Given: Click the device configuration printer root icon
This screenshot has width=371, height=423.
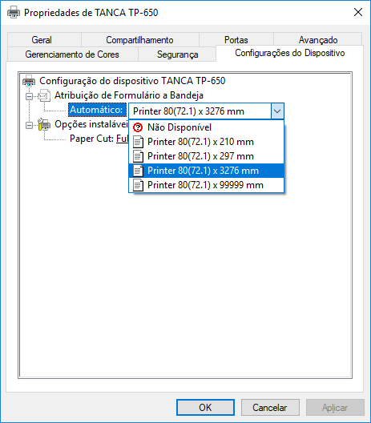Looking at the screenshot, I should [29, 81].
